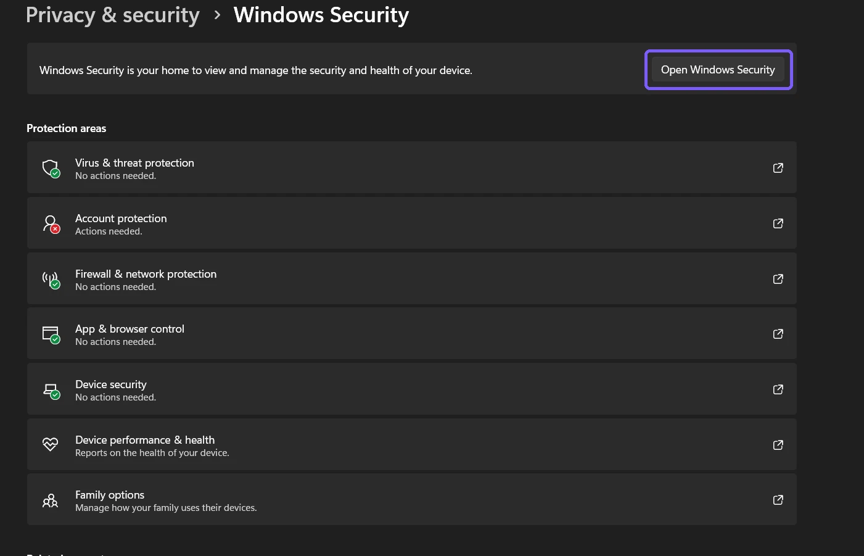This screenshot has height=556, width=864.
Task: Click the breadcrumb chevron separator
Action: [x=217, y=15]
